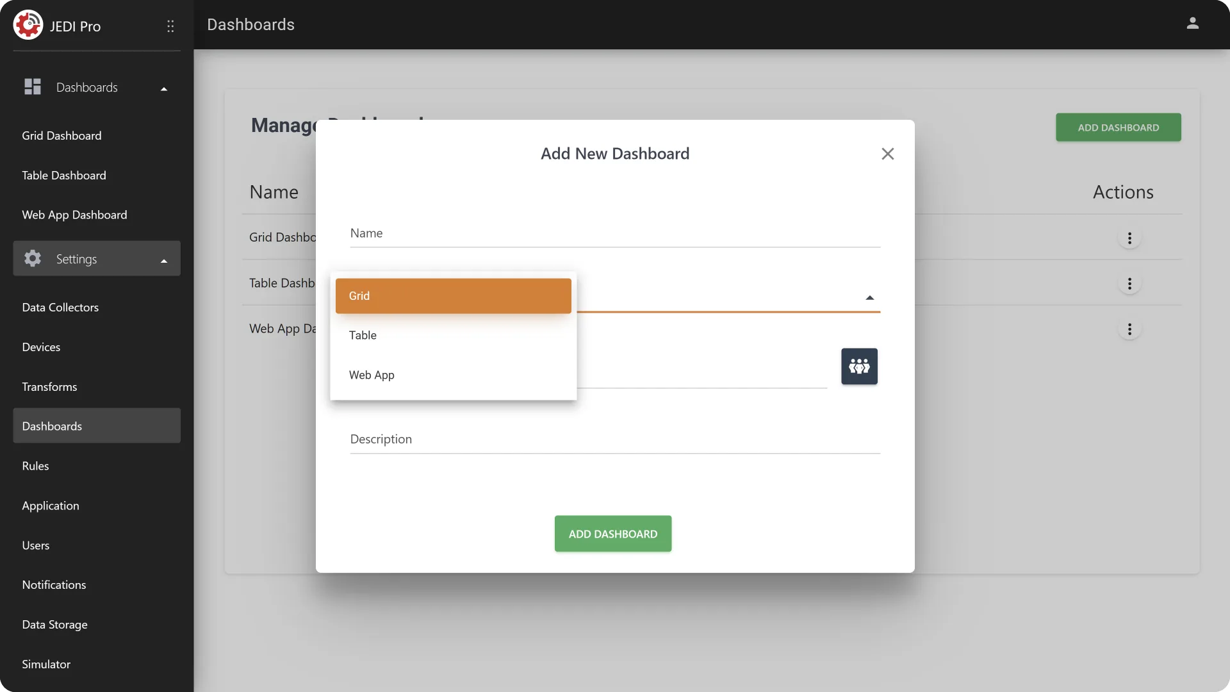
Task: Click the Add New Dashboard title
Action: (x=615, y=154)
